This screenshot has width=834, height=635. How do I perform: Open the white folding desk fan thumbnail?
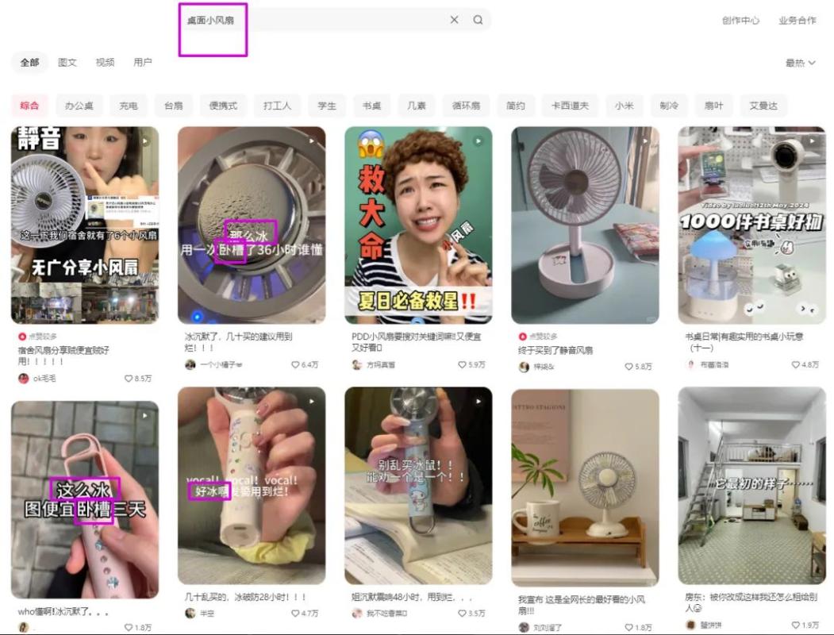coord(585,225)
